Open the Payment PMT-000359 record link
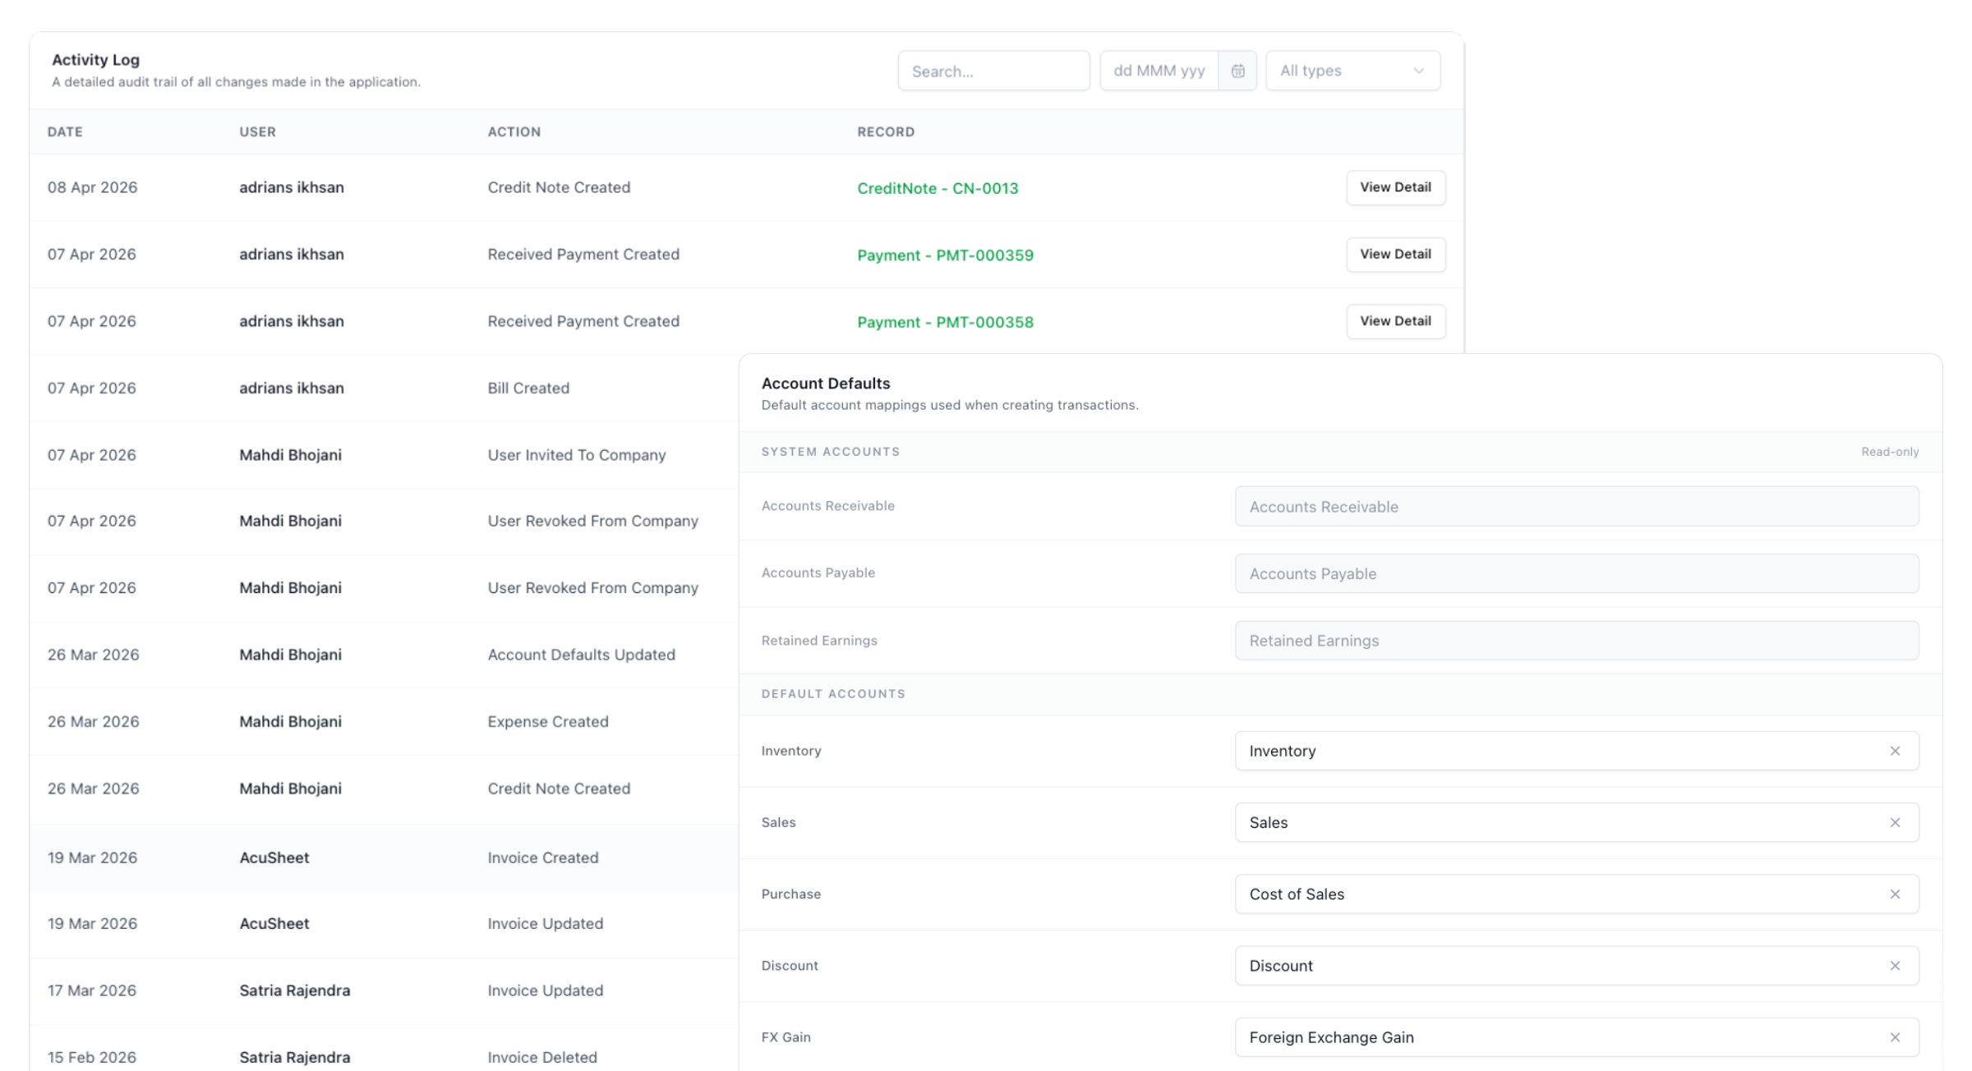Image resolution: width=1972 pixels, height=1071 pixels. 945,255
